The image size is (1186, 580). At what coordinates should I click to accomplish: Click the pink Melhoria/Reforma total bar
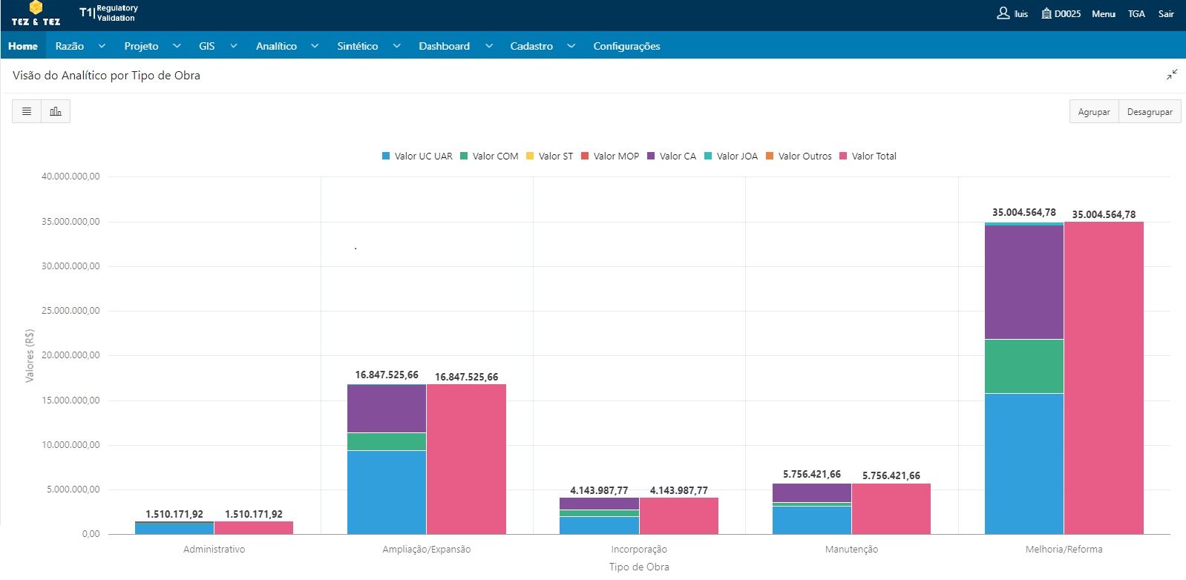1104,378
